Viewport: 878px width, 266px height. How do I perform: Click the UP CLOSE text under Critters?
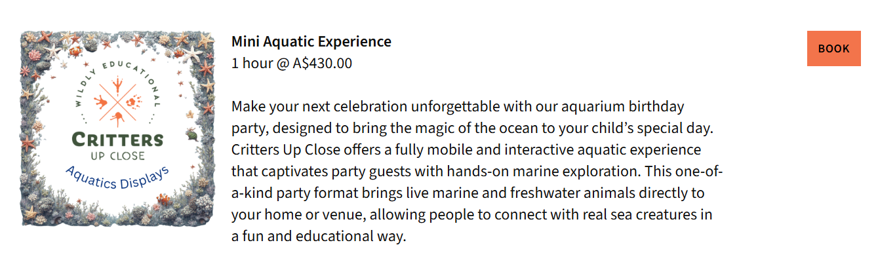pyautogui.click(x=118, y=155)
